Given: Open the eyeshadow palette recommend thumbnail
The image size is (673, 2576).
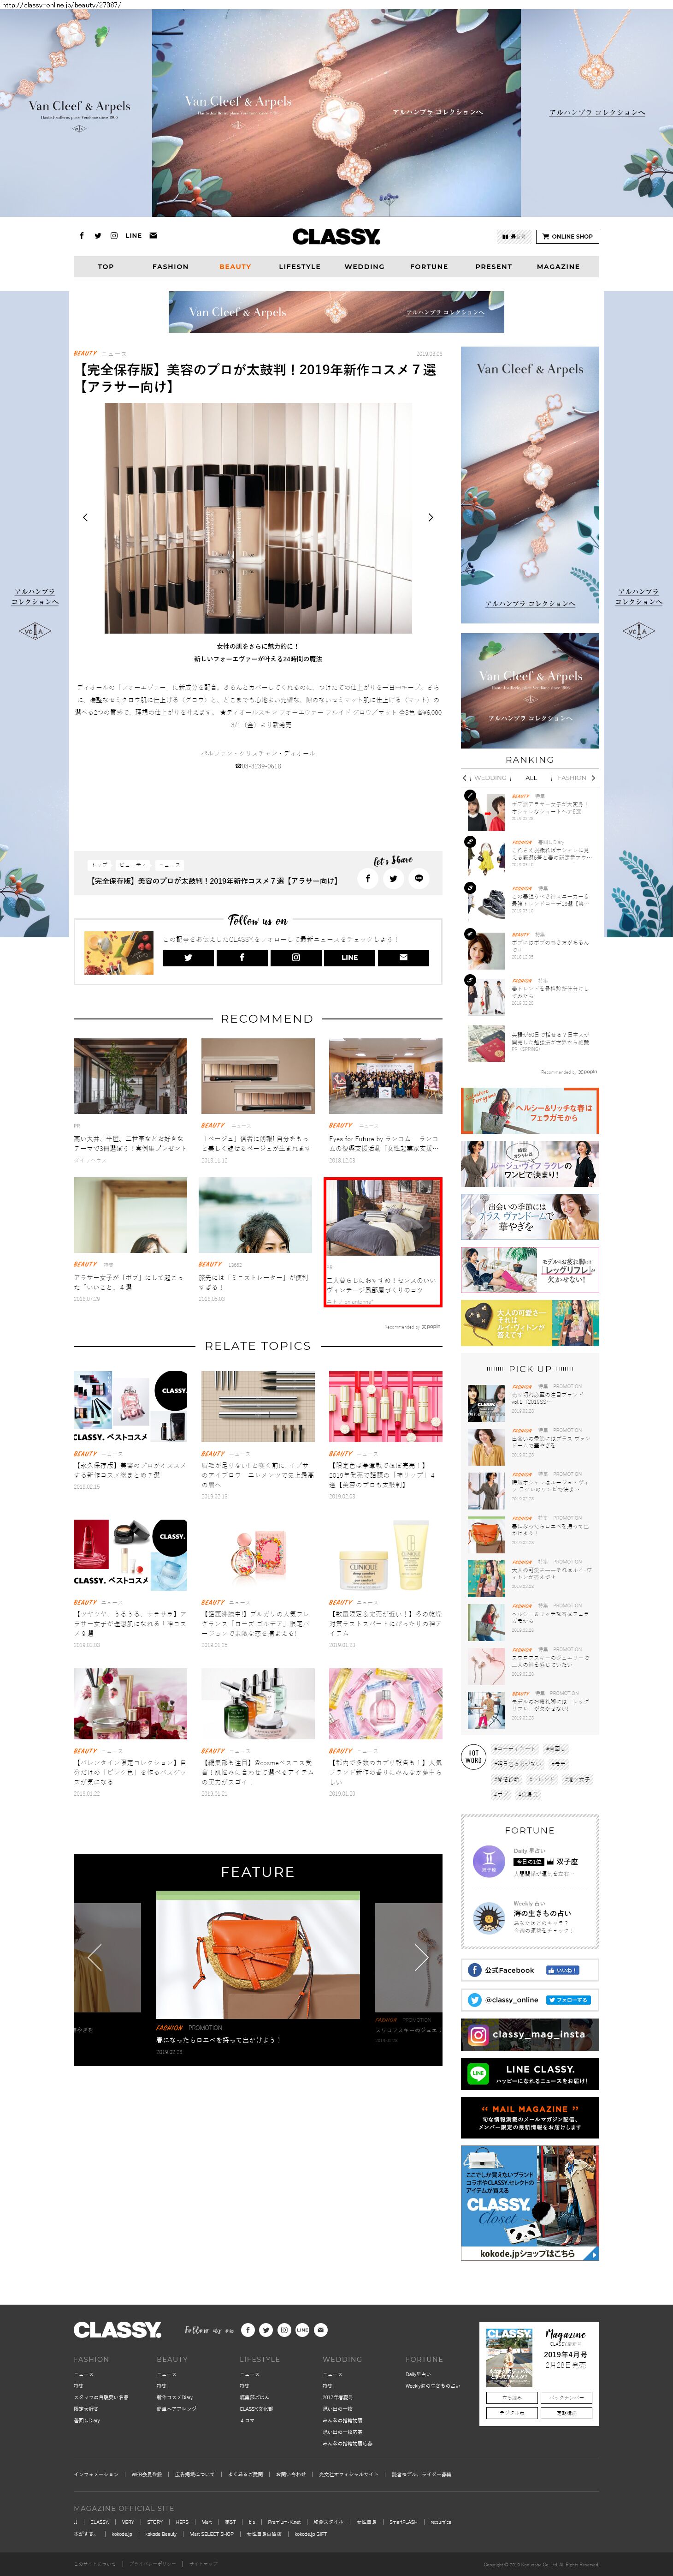Looking at the screenshot, I should [258, 1076].
